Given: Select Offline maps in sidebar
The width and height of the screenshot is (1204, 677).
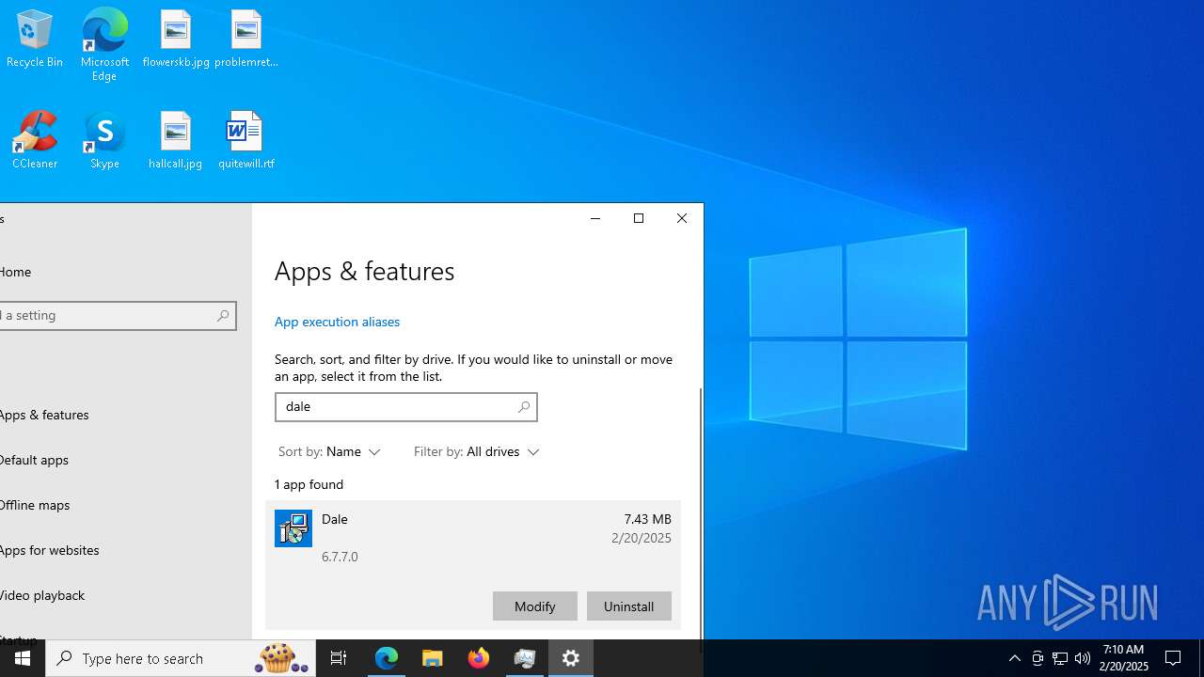Looking at the screenshot, I should (x=35, y=505).
